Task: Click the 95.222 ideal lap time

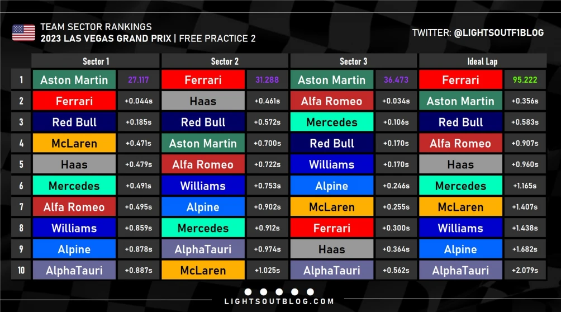Action: coord(525,80)
